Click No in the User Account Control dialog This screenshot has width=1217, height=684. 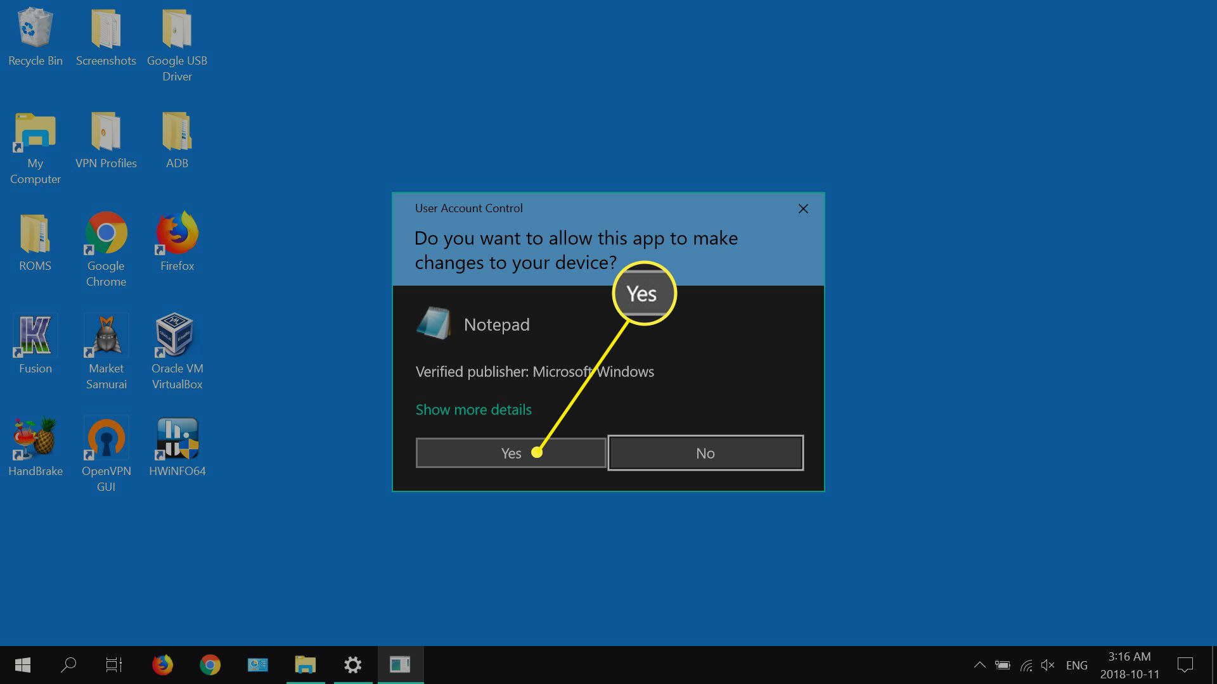pyautogui.click(x=705, y=453)
